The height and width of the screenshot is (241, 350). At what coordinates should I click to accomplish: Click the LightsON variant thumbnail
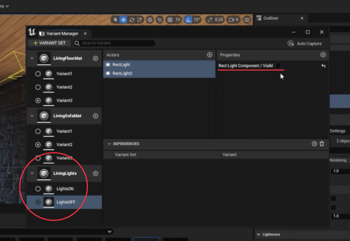(49, 189)
